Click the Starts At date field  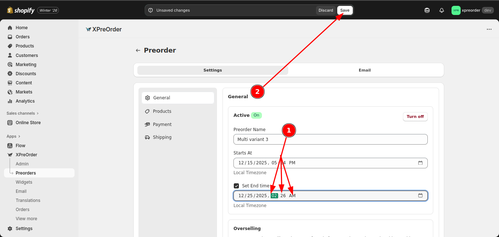[331, 163]
